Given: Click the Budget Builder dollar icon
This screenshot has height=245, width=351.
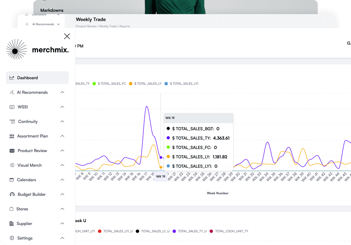Looking at the screenshot, I should 12,194.
